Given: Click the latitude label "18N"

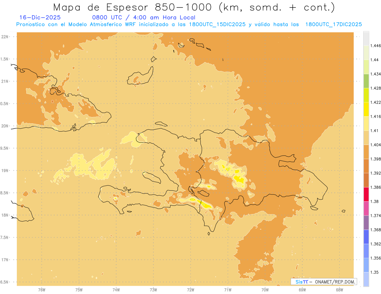Looking at the screenshot, I should coord(5,215).
